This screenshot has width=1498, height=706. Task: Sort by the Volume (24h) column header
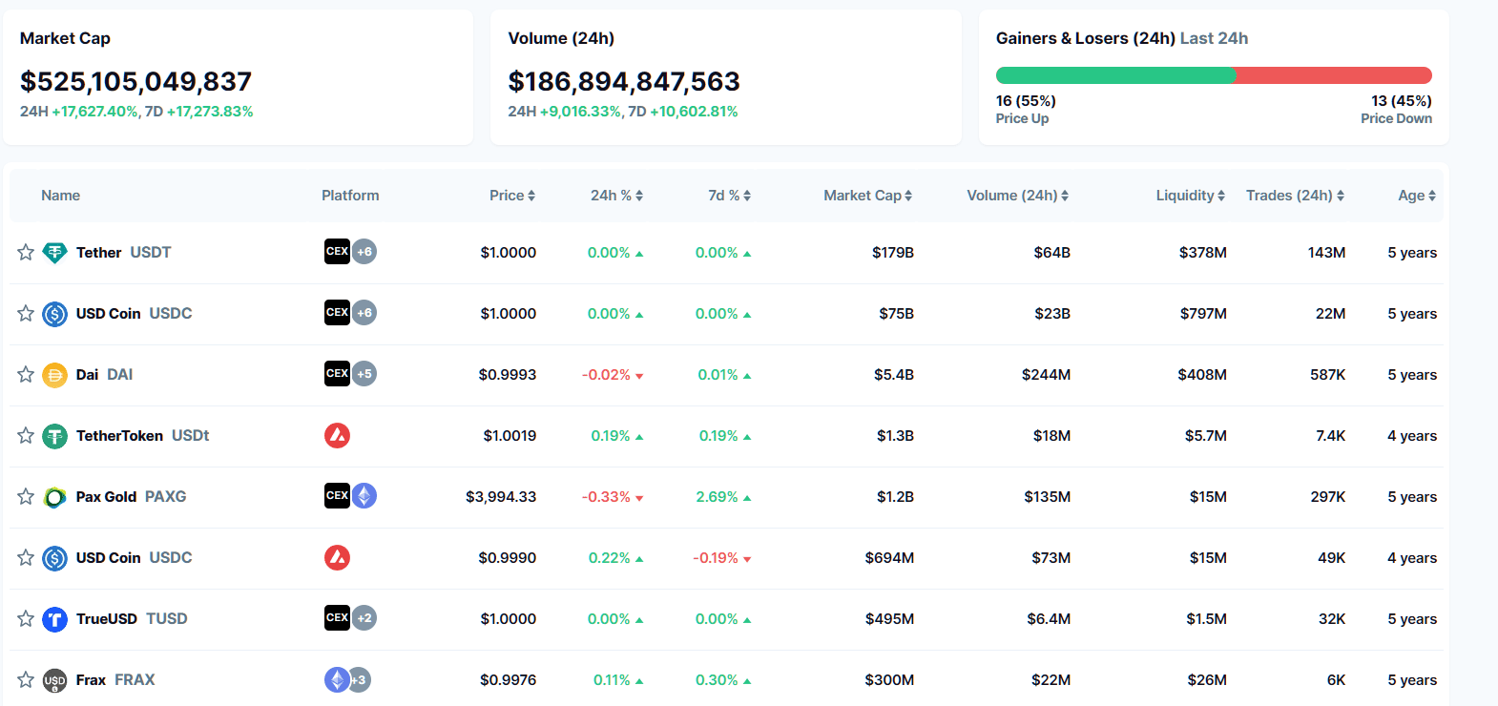coord(1018,195)
